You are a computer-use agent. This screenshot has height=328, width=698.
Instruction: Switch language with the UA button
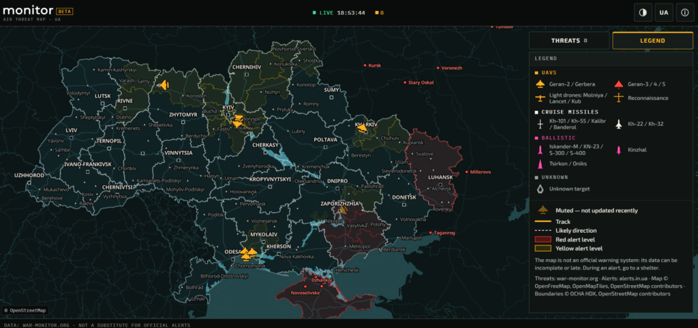[664, 12]
